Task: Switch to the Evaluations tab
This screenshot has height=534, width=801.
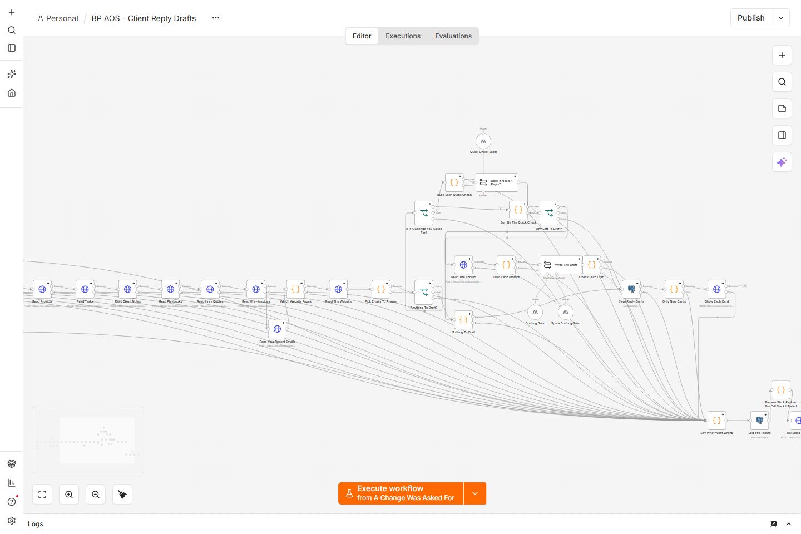Action: pyautogui.click(x=453, y=36)
